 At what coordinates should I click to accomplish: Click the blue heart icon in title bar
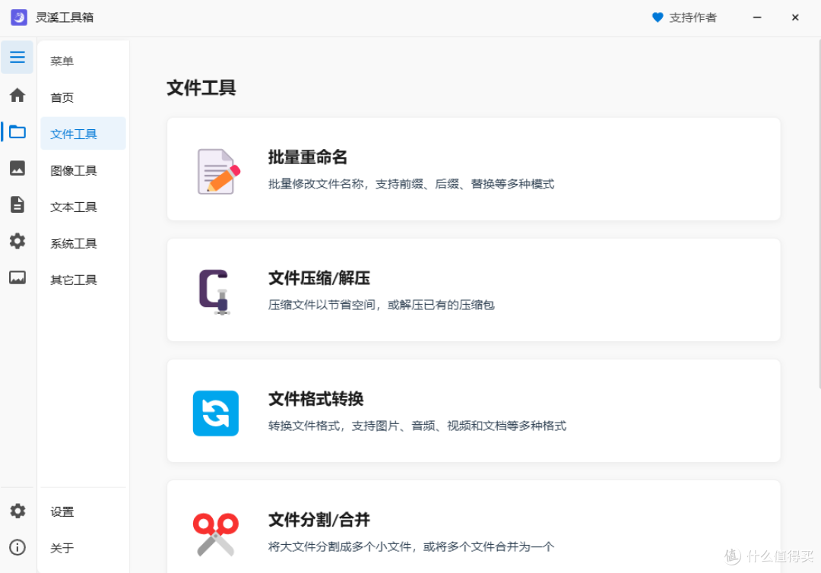(x=658, y=17)
